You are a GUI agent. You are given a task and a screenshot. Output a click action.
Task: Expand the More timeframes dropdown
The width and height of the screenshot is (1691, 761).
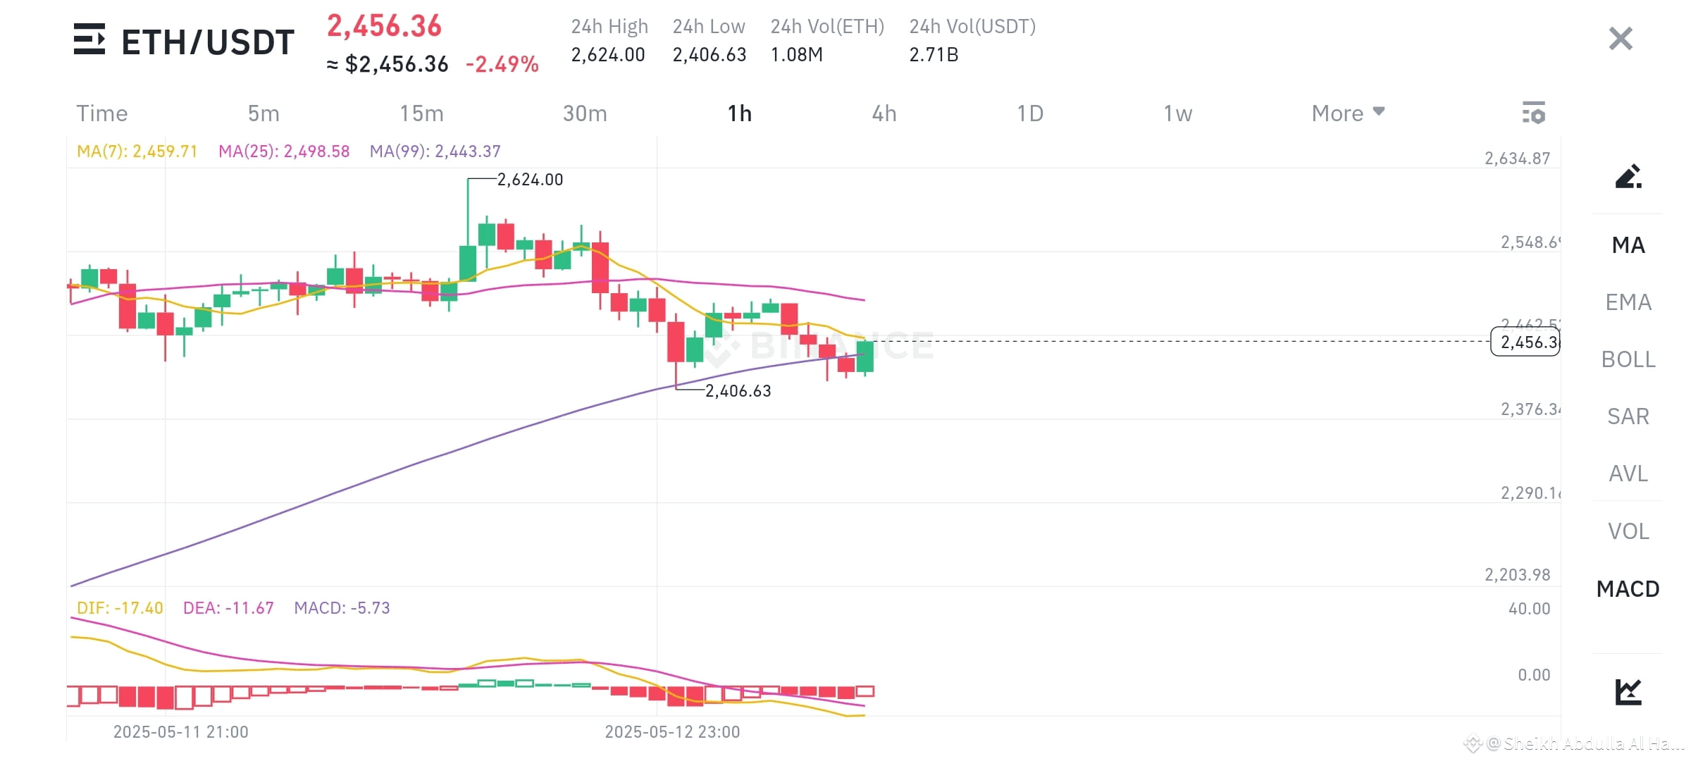(1346, 113)
